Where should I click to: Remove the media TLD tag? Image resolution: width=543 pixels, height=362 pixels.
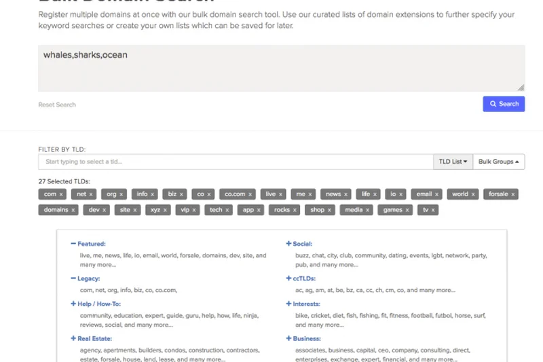coord(368,211)
